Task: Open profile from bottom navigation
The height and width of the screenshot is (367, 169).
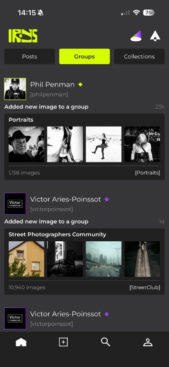Action: [x=148, y=342]
